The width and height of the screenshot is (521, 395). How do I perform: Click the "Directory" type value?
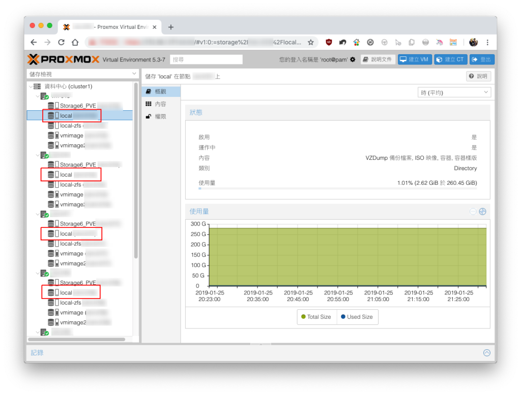point(465,169)
